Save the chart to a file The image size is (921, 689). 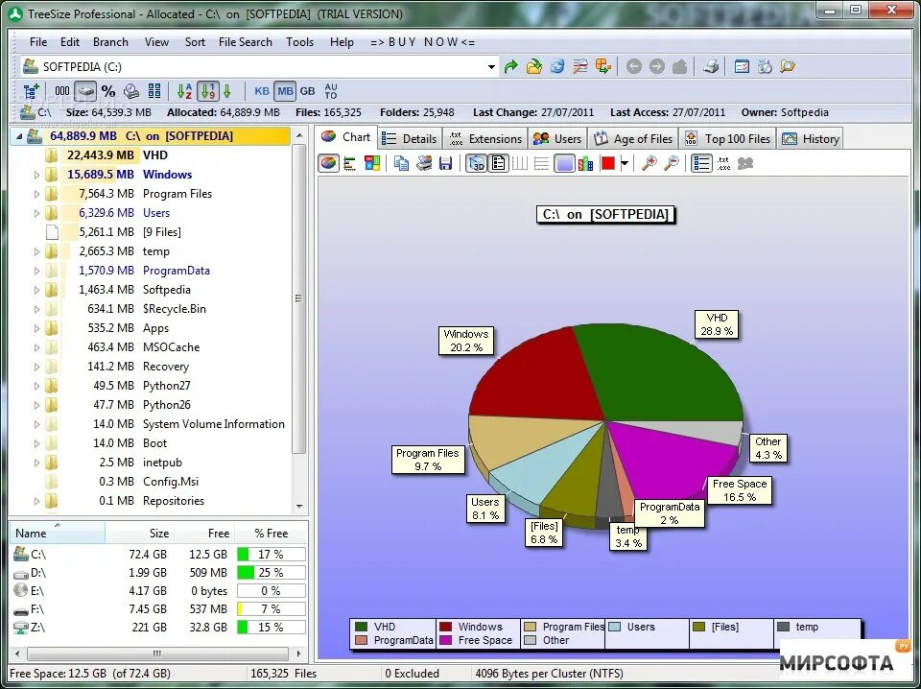click(x=446, y=163)
